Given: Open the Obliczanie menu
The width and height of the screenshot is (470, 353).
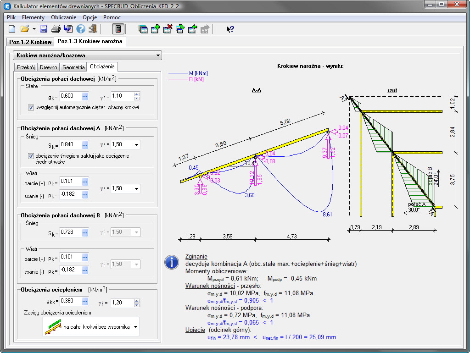Looking at the screenshot, I should point(64,17).
